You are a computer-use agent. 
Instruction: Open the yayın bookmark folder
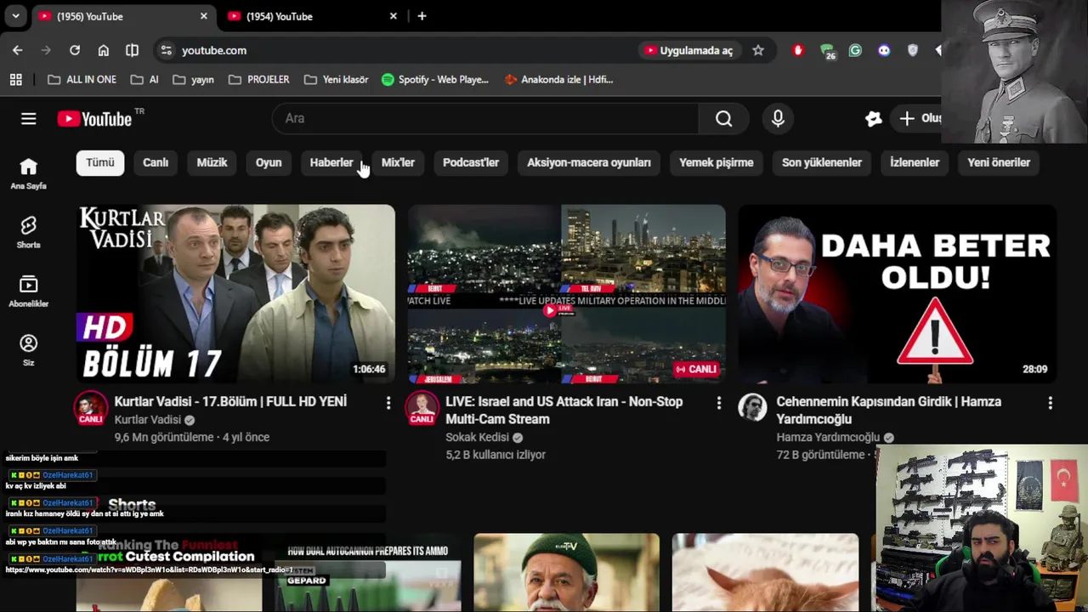193,79
